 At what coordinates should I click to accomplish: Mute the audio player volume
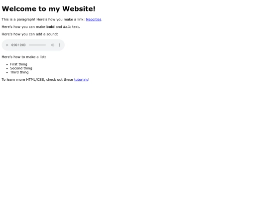click(52, 45)
